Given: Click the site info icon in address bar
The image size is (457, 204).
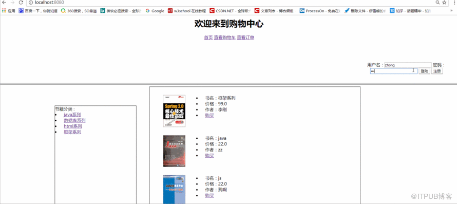Looking at the screenshot, I should [31, 3].
